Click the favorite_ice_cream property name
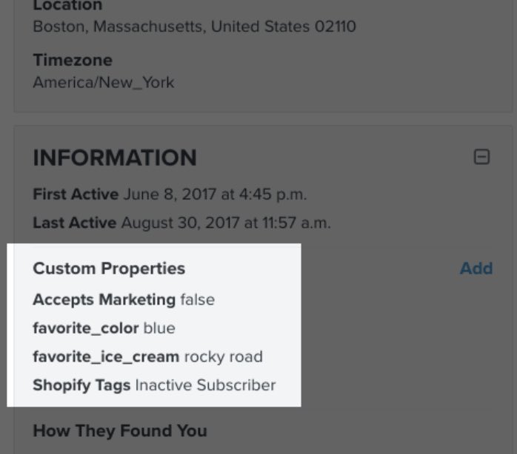 [x=106, y=356]
